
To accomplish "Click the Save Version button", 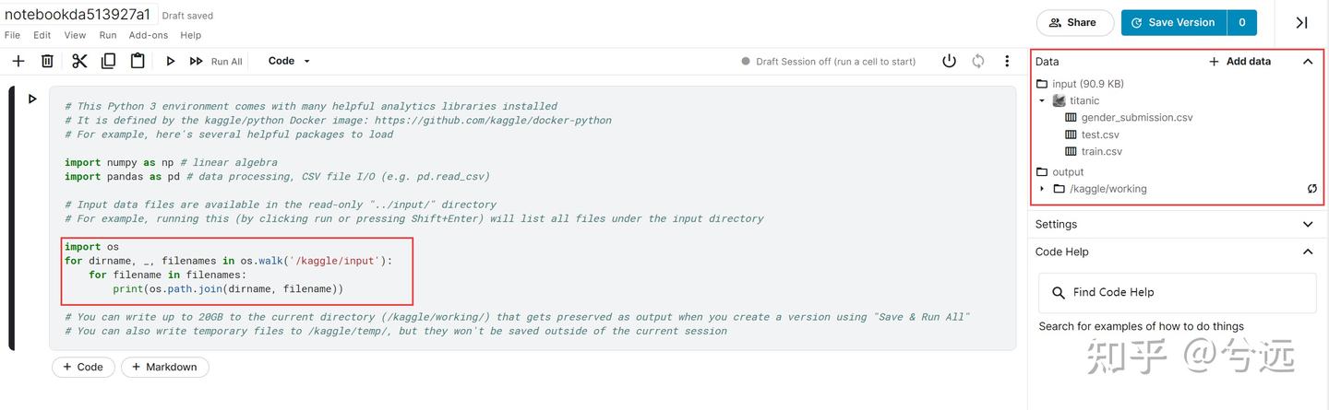I will coord(1173,22).
